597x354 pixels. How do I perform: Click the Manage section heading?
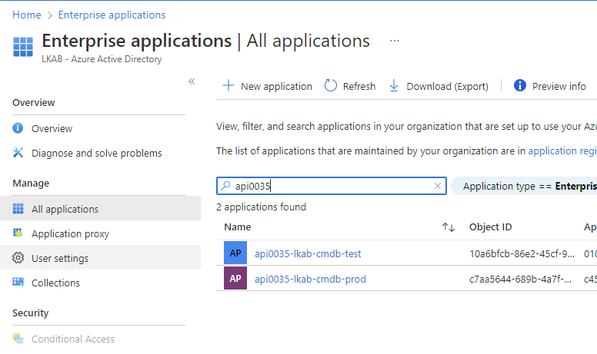coord(31,184)
